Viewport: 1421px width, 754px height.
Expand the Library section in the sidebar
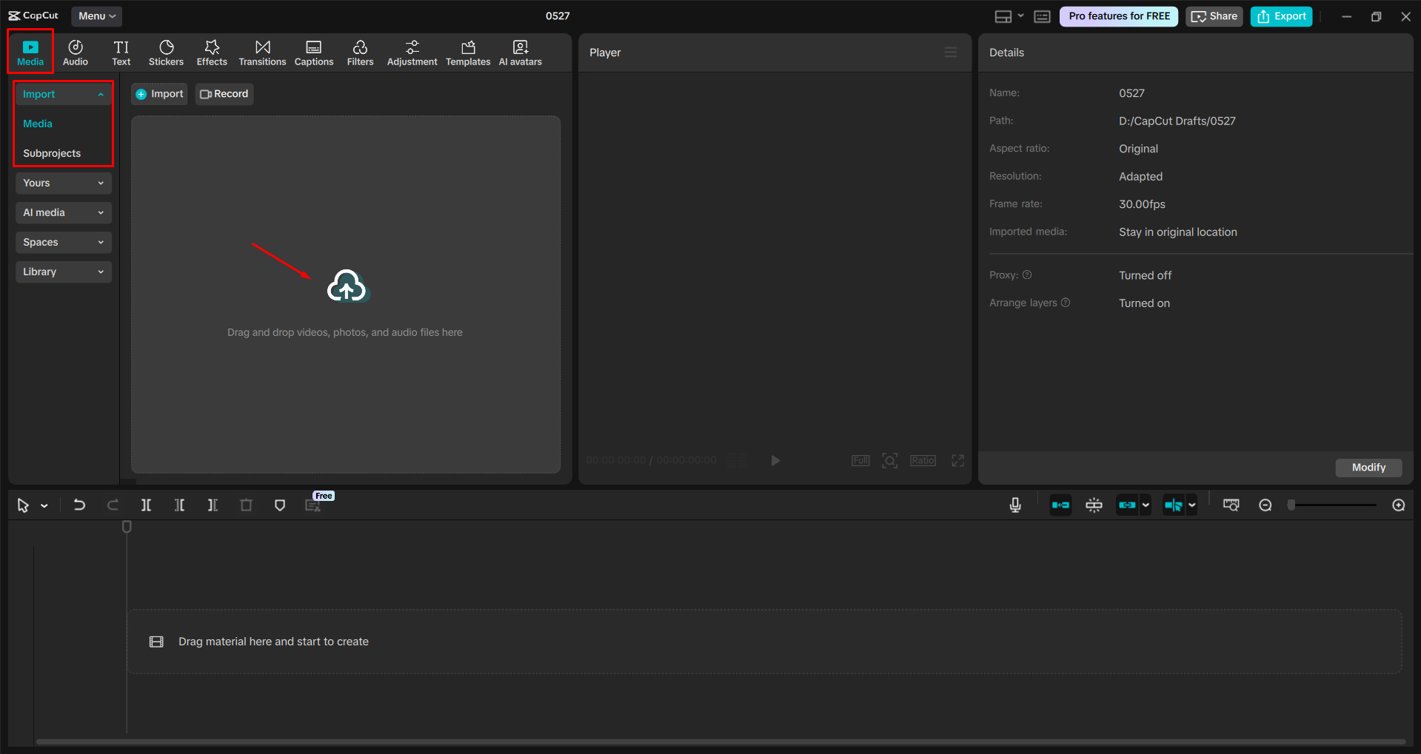tap(63, 272)
